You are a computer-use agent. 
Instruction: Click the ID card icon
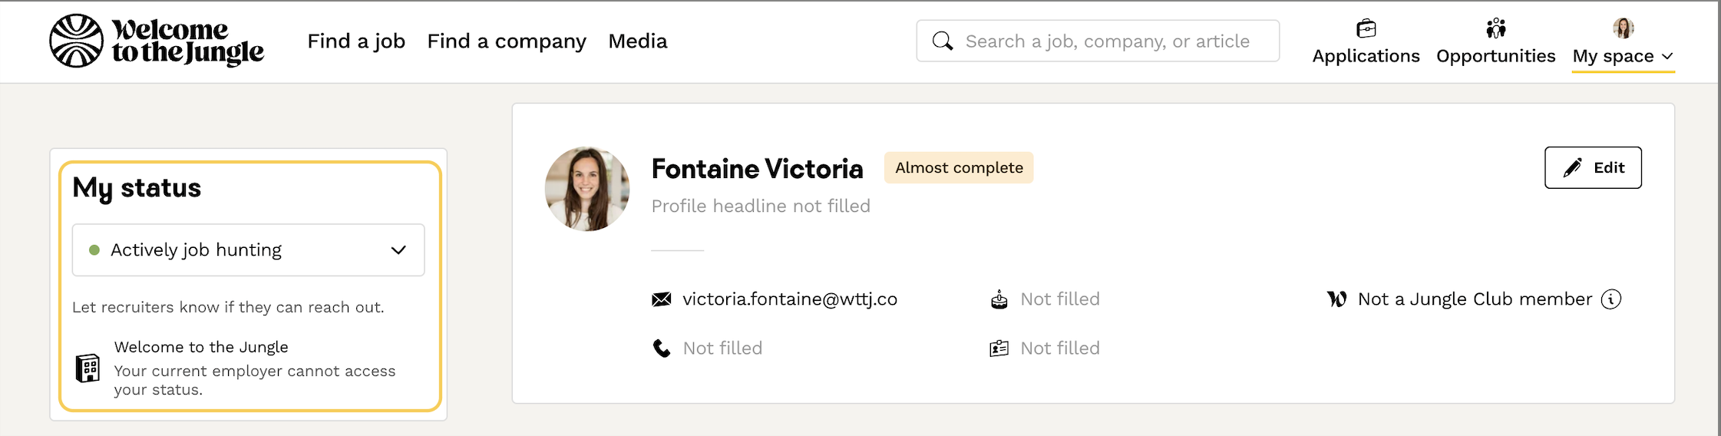999,348
